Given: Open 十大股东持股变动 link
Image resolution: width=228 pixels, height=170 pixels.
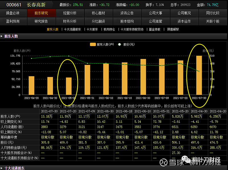Looking at the screenshot, I should click(132, 30).
